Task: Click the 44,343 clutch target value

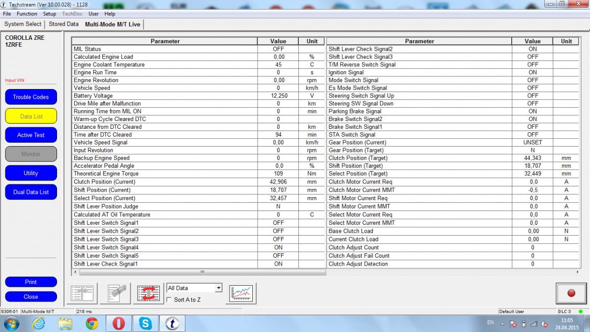Action: (x=532, y=158)
